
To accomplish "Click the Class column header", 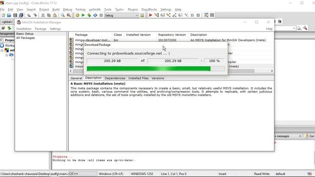I will click(x=118, y=35).
